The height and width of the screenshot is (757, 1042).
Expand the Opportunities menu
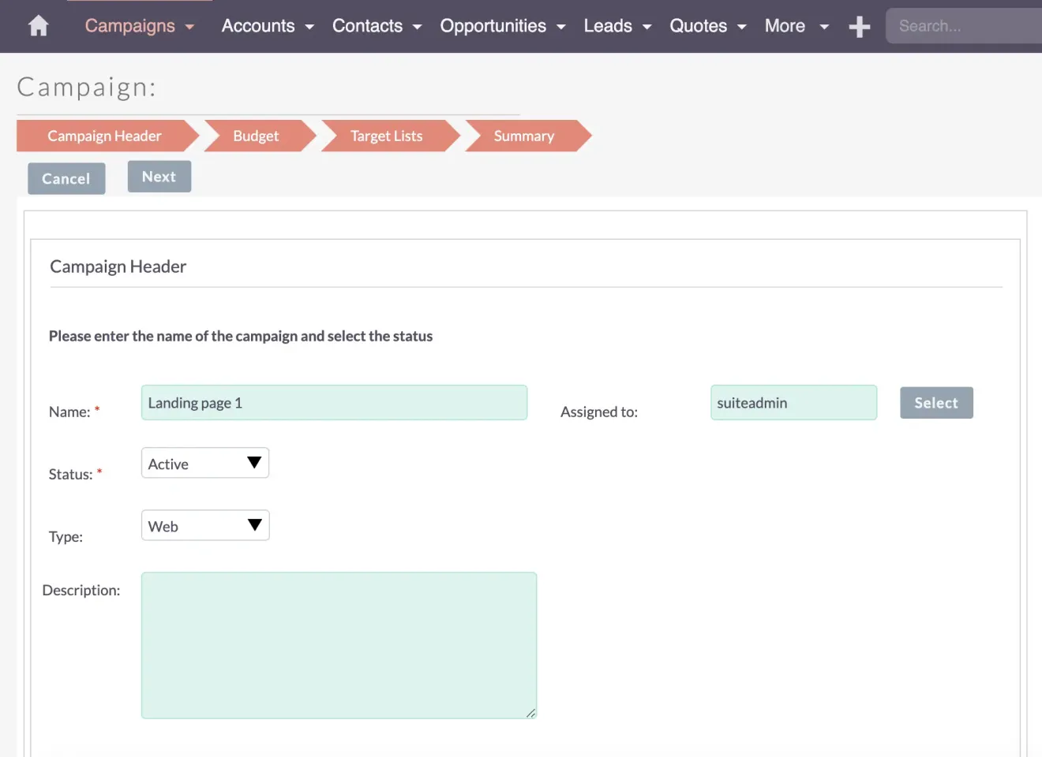pyautogui.click(x=502, y=26)
